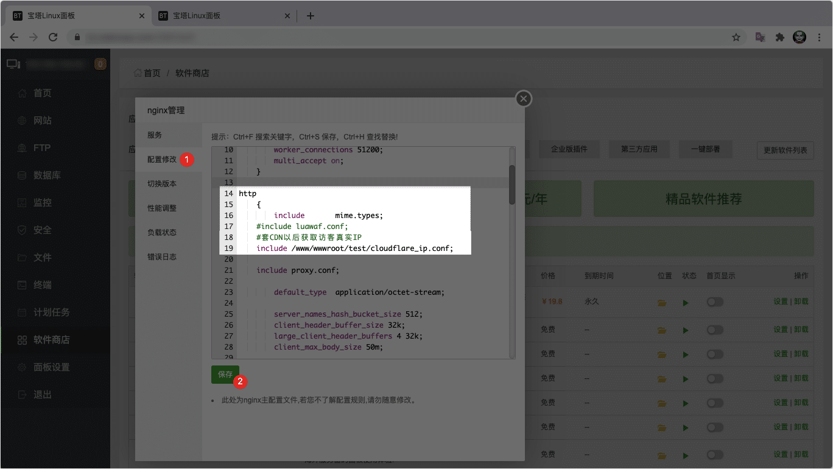The width and height of the screenshot is (833, 469).
Task: Click the server monitor icon atop sidebar
Action: [x=13, y=64]
